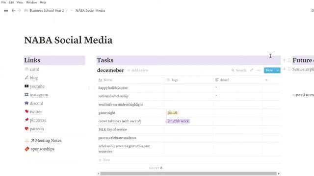
Task: Open 'crowe takeover (with ascend)' row
Action: tap(120, 121)
